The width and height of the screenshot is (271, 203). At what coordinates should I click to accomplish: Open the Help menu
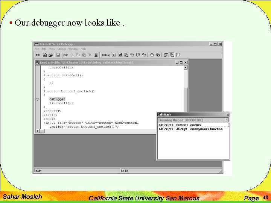pos(83,49)
